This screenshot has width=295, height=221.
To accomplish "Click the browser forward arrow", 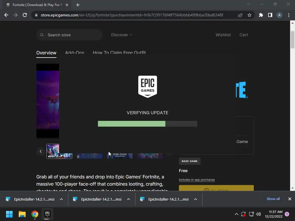I will pos(16,15).
